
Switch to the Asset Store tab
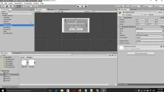[65, 9]
